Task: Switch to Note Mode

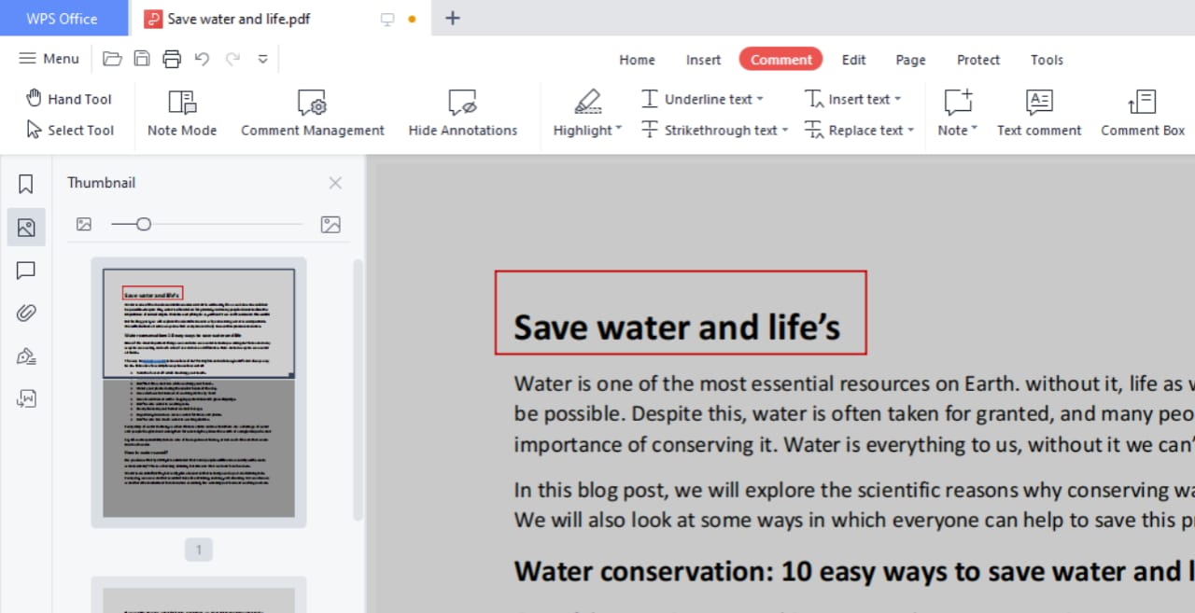Action: [x=181, y=114]
